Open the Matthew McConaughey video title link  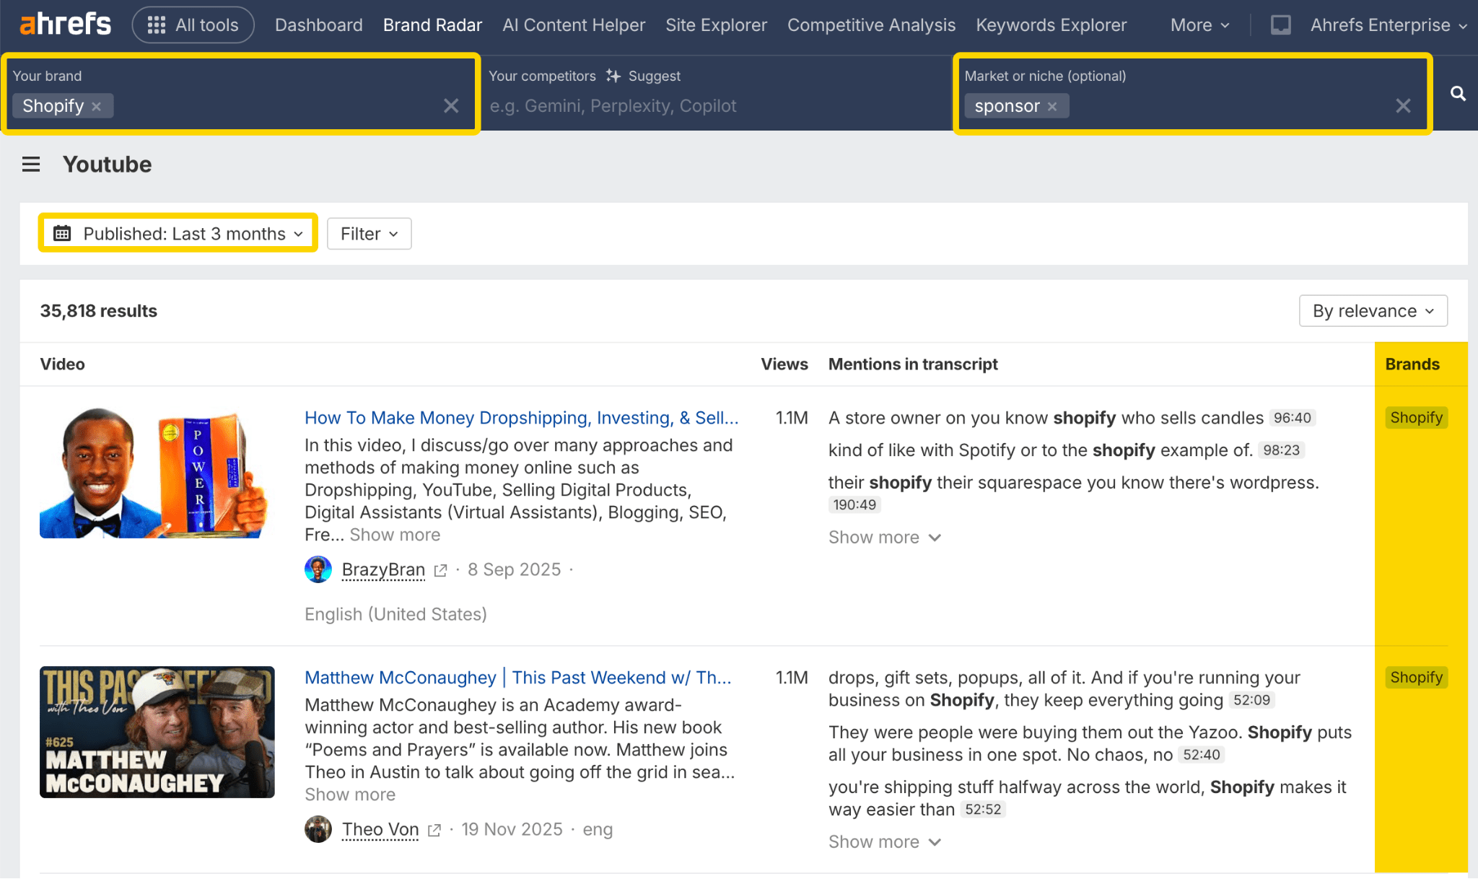517,678
